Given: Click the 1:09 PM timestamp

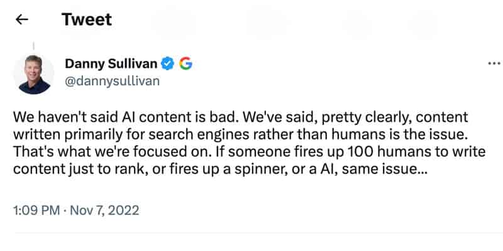Looking at the screenshot, I should tap(33, 210).
